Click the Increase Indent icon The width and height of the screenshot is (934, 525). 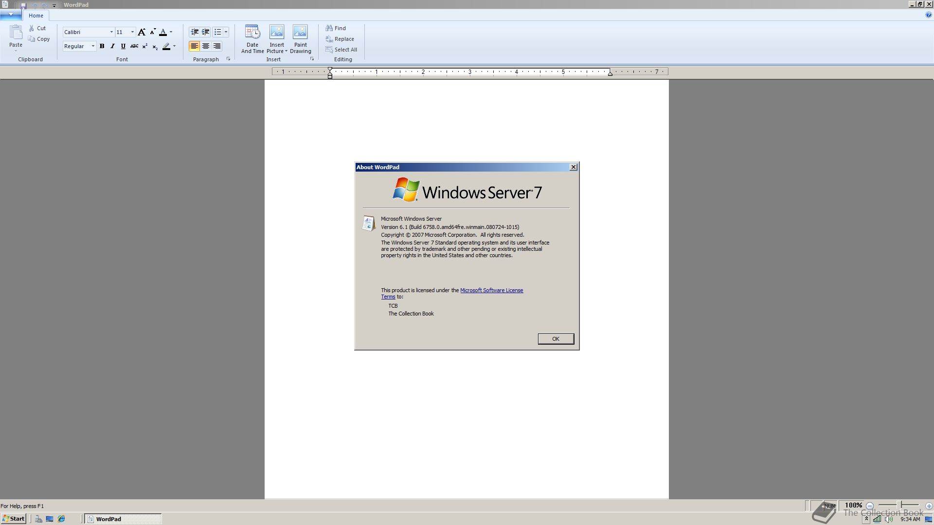[206, 32]
